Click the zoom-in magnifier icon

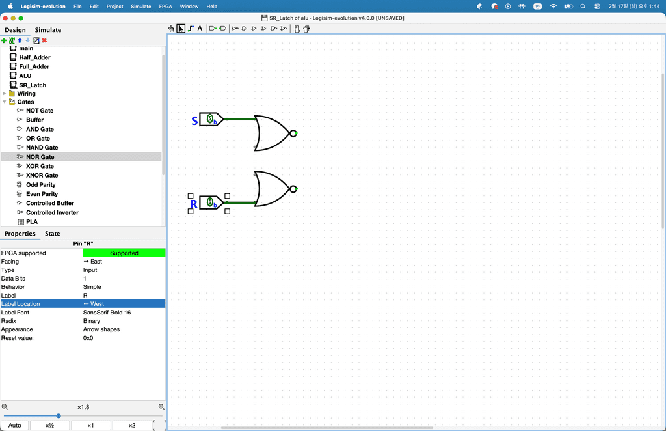click(161, 407)
